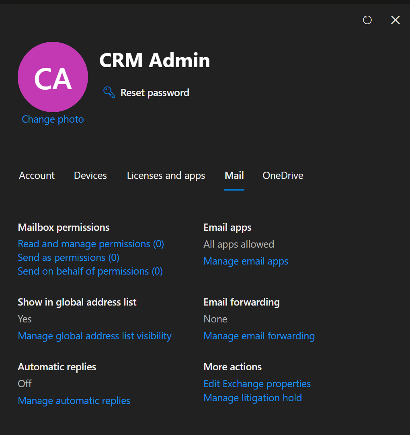This screenshot has height=435, width=410.
Task: Click the Change photo link
Action: (53, 119)
